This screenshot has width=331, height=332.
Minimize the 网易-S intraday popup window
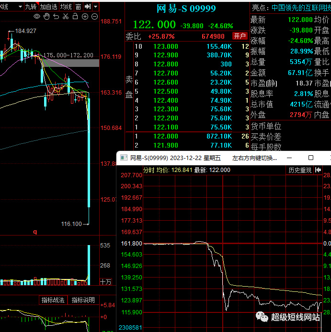289,158
